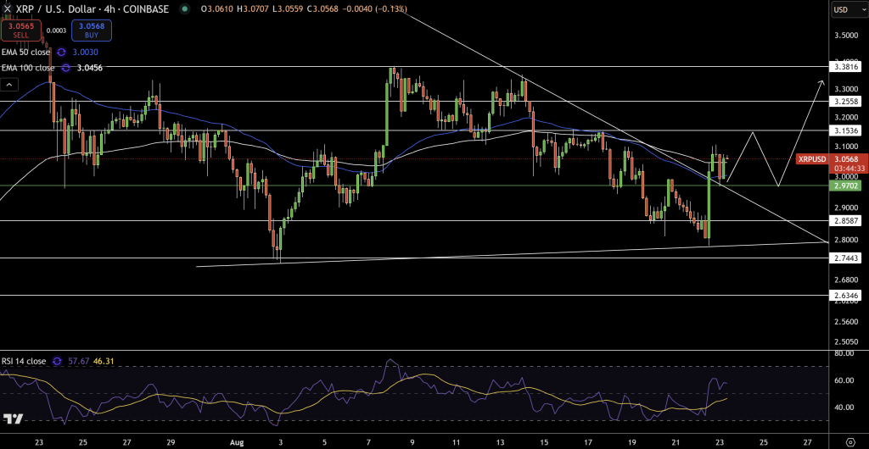The height and width of the screenshot is (449, 869).
Task: Open the USD currency dropdown
Action: [x=849, y=9]
